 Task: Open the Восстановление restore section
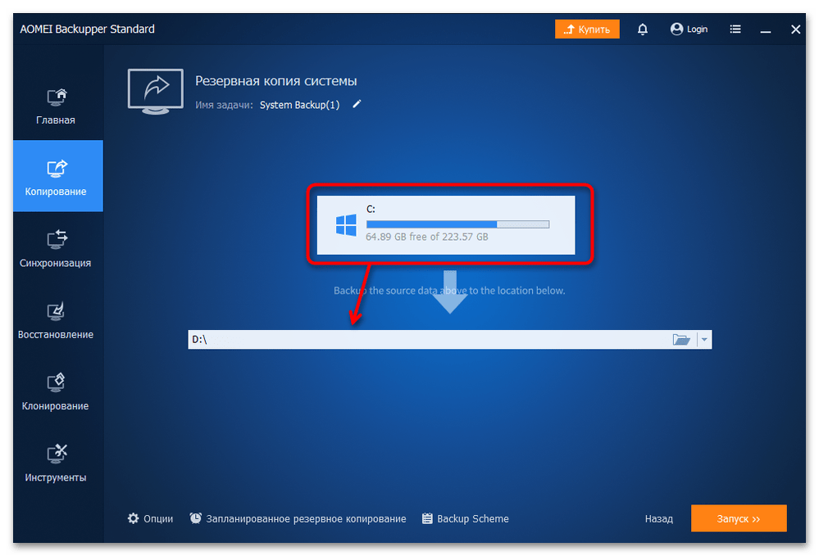tap(56, 319)
